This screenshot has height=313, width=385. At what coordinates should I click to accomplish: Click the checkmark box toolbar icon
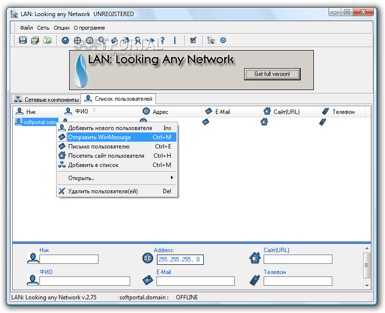click(x=193, y=40)
